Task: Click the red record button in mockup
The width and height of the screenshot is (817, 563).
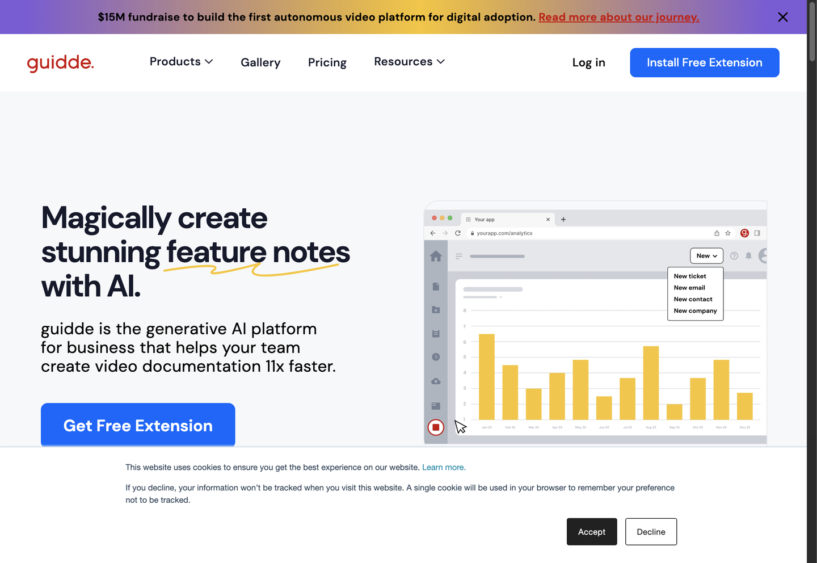Action: (x=436, y=427)
